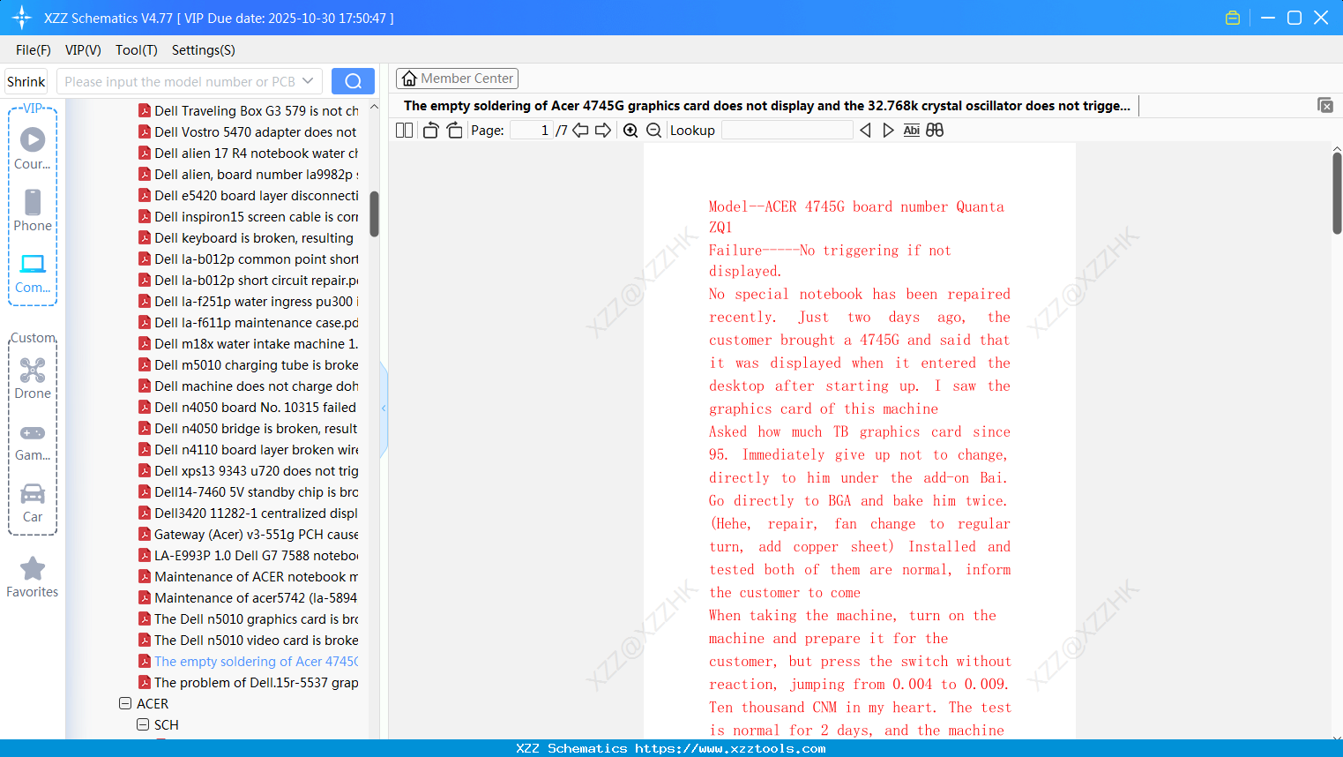The width and height of the screenshot is (1343, 757).
Task: Click the Lookup text field
Action: 787,130
